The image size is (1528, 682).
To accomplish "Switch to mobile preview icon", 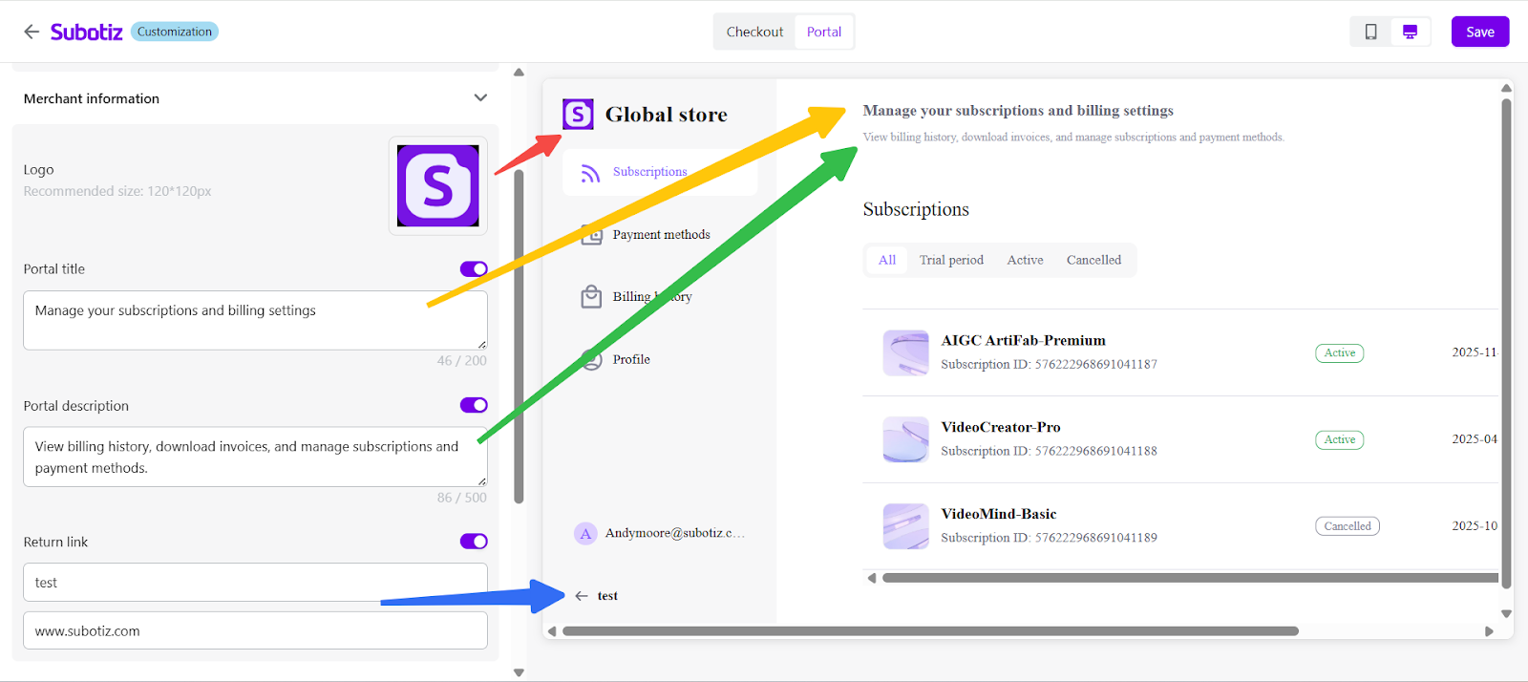I will 1370,32.
